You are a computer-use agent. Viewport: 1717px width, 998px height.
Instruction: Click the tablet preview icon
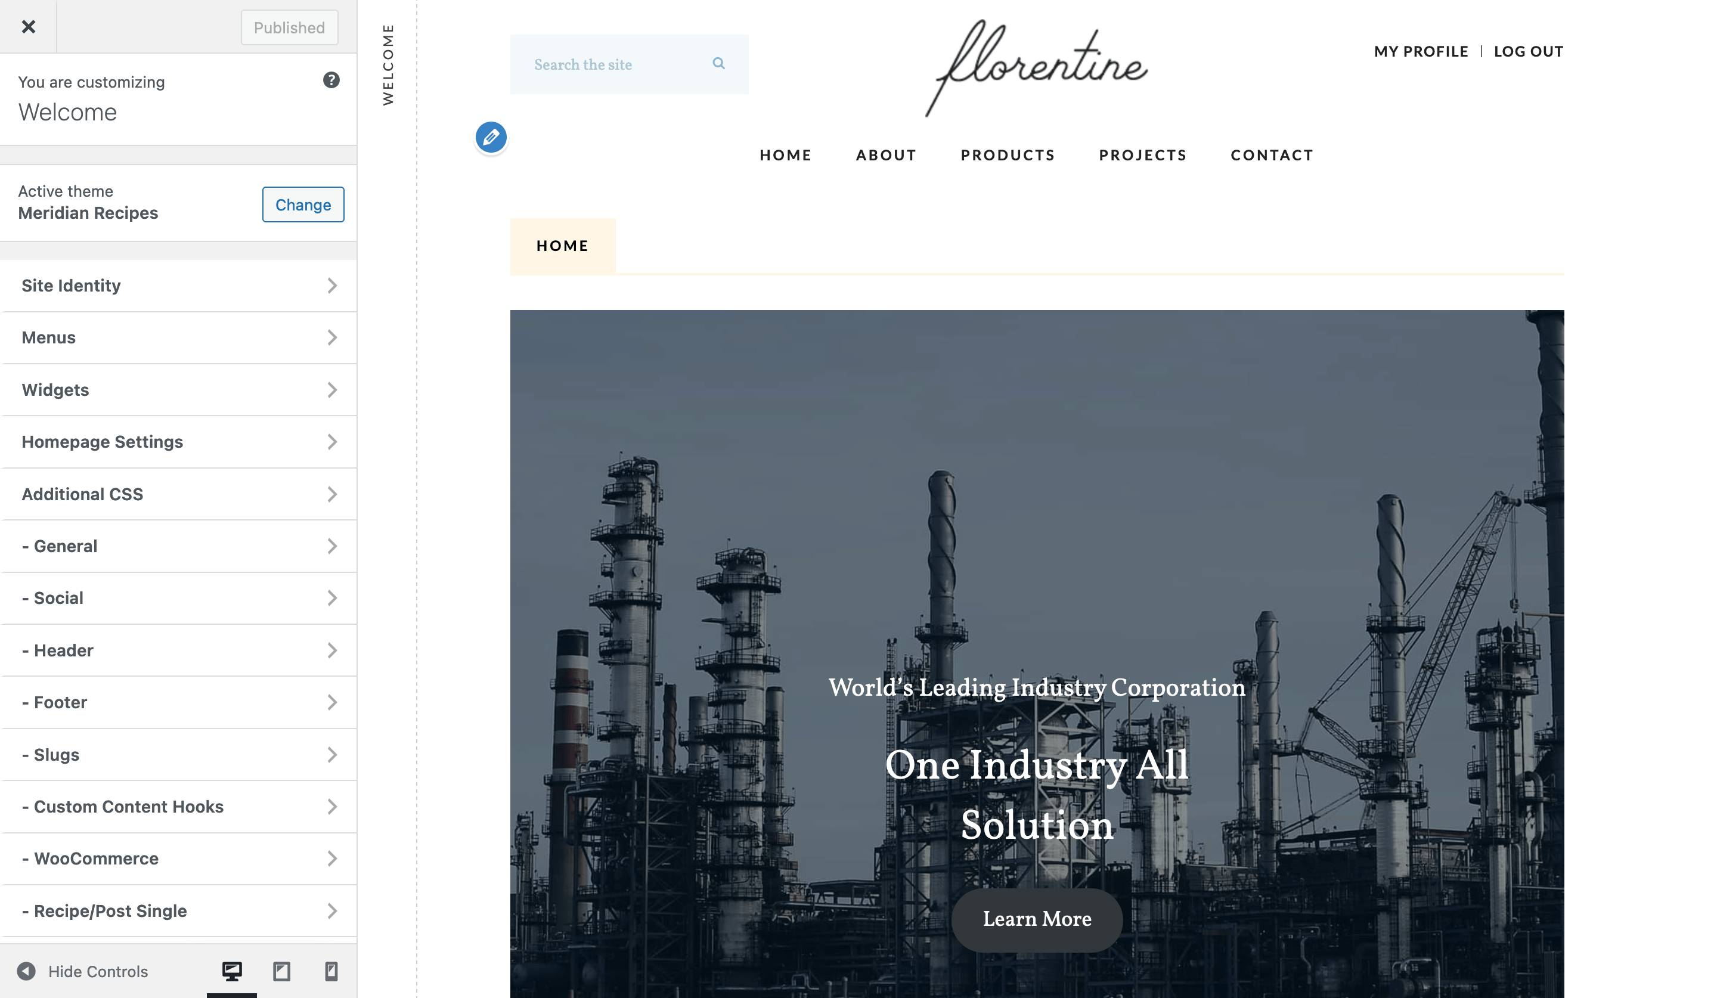tap(281, 971)
